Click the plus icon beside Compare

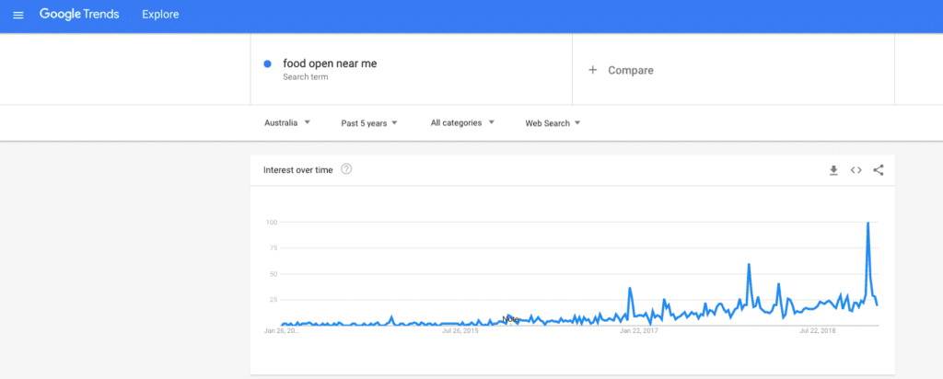tap(592, 70)
